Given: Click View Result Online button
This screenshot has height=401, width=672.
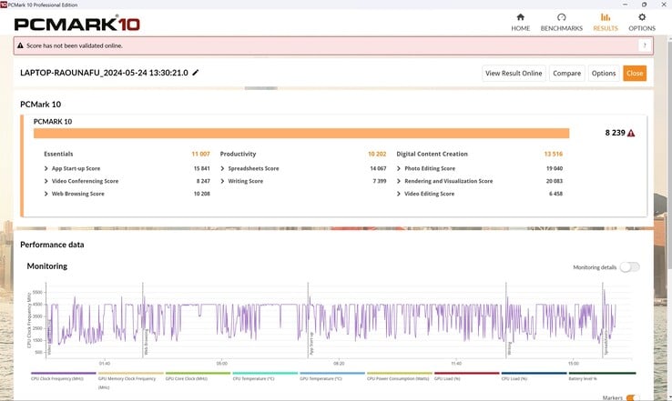Looking at the screenshot, I should pos(514,73).
